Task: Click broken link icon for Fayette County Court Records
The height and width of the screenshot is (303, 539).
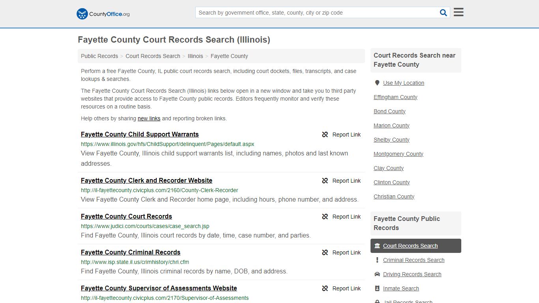Action: [325, 217]
